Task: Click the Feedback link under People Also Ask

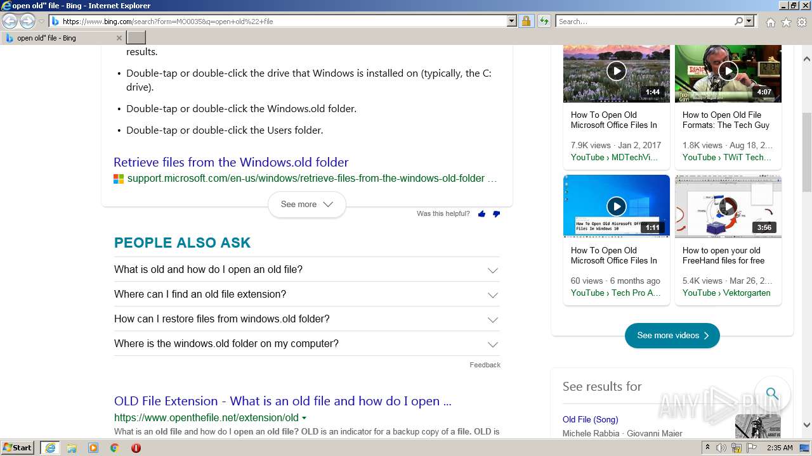Action: point(485,365)
